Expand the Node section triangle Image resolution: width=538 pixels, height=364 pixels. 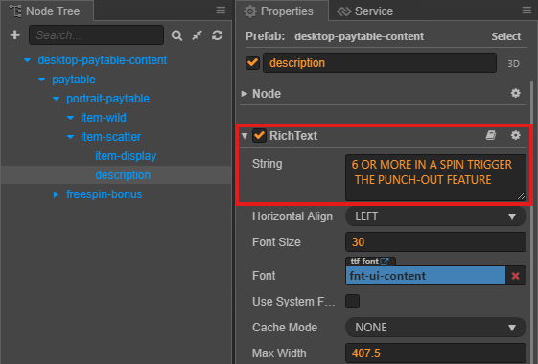[x=245, y=94]
